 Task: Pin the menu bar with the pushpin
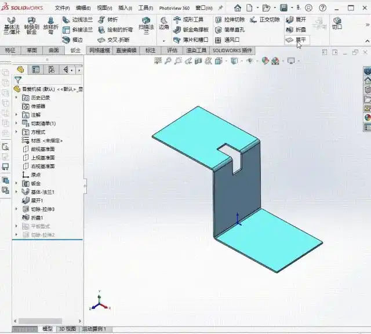[x=220, y=8]
